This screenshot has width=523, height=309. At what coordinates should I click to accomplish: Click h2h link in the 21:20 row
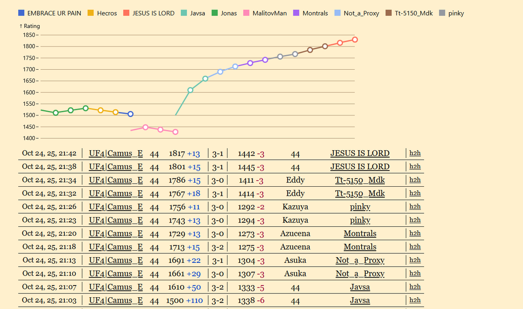415,234
